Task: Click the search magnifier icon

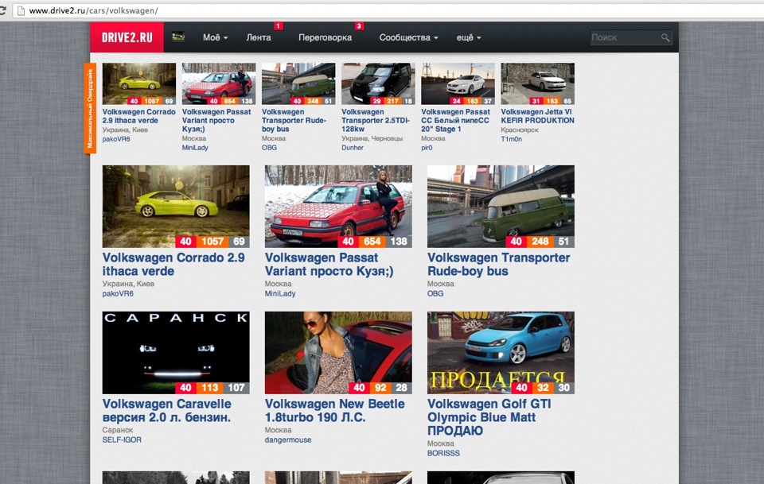Action: pos(665,37)
